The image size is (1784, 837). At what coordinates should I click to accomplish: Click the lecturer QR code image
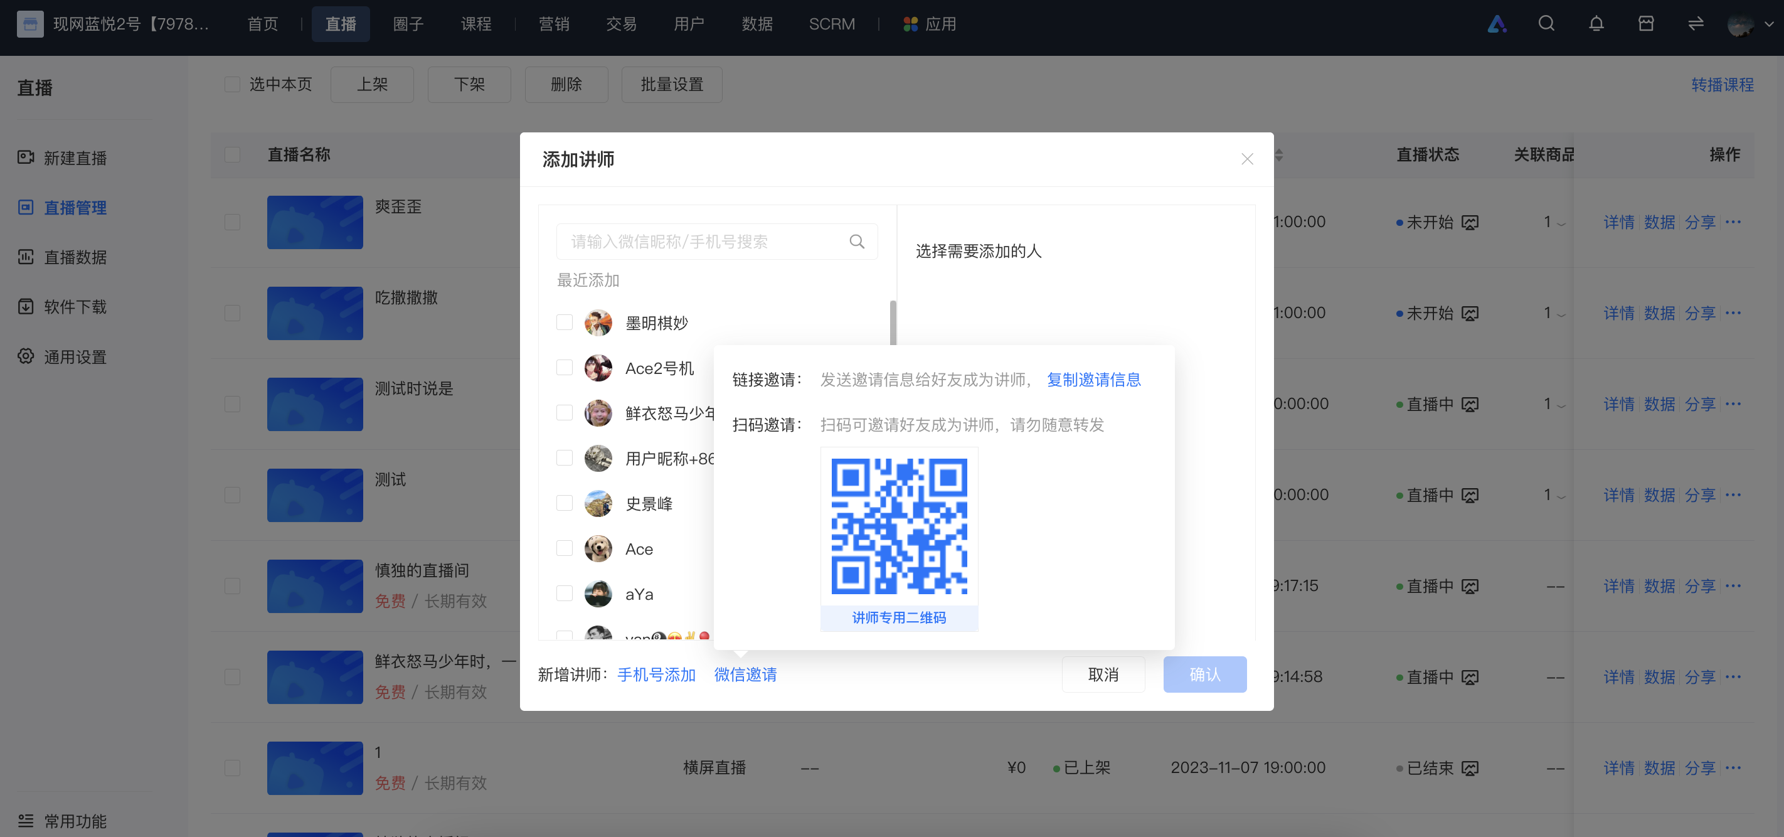point(899,526)
